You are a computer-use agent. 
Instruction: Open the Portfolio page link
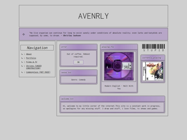(x=31, y=58)
